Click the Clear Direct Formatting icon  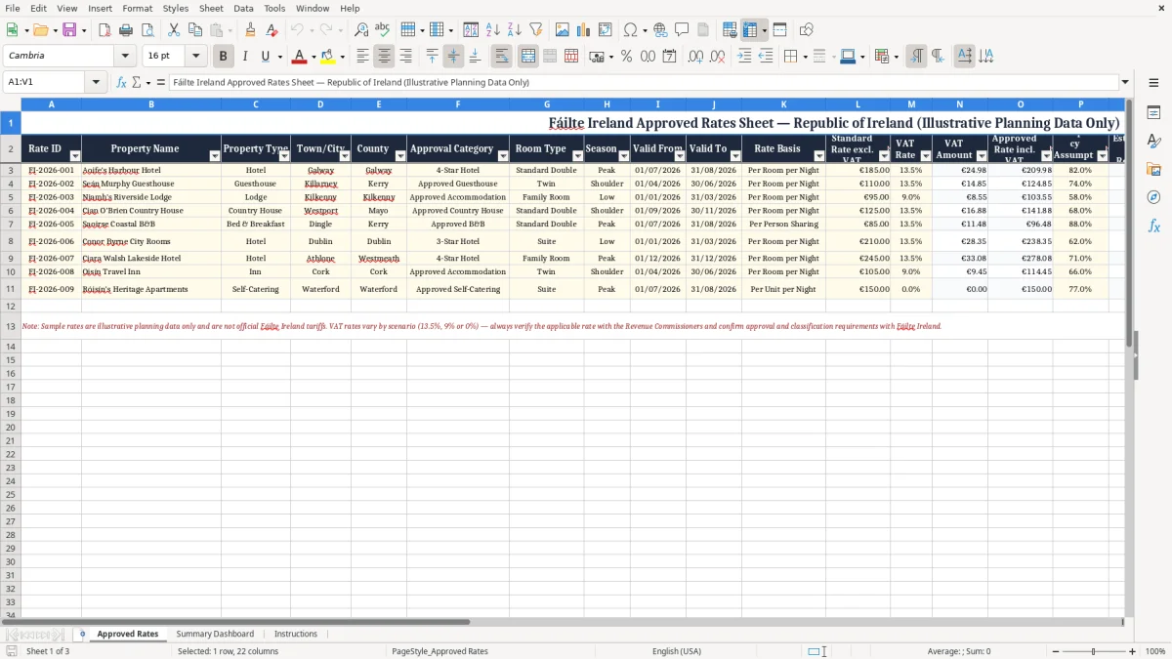pyautogui.click(x=272, y=30)
